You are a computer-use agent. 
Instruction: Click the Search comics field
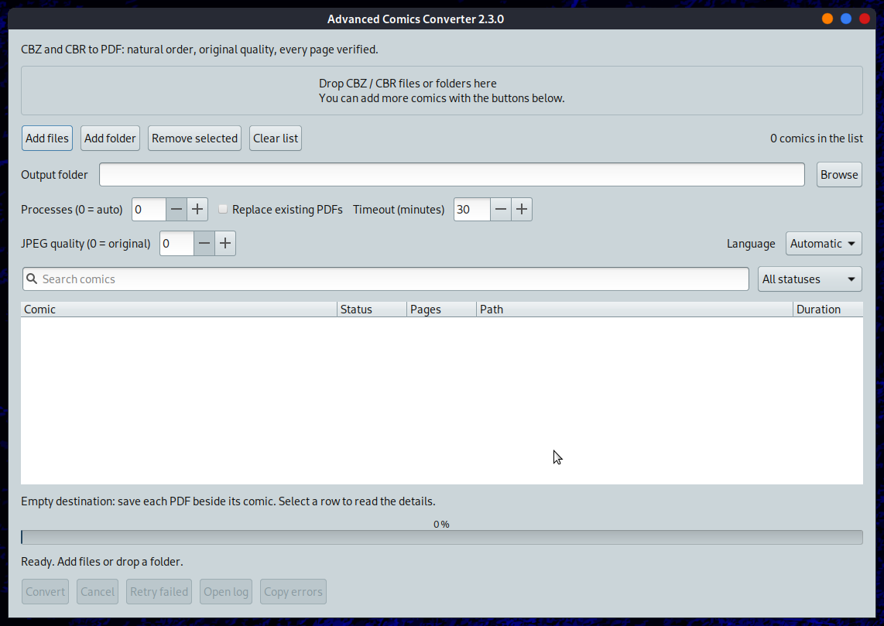(385, 279)
